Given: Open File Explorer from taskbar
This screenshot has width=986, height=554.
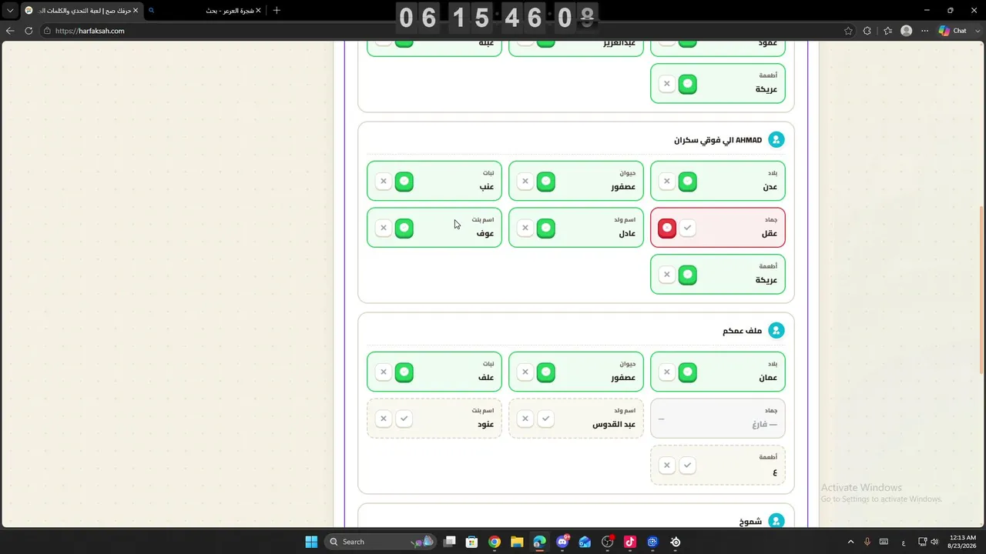Looking at the screenshot, I should coord(517,542).
